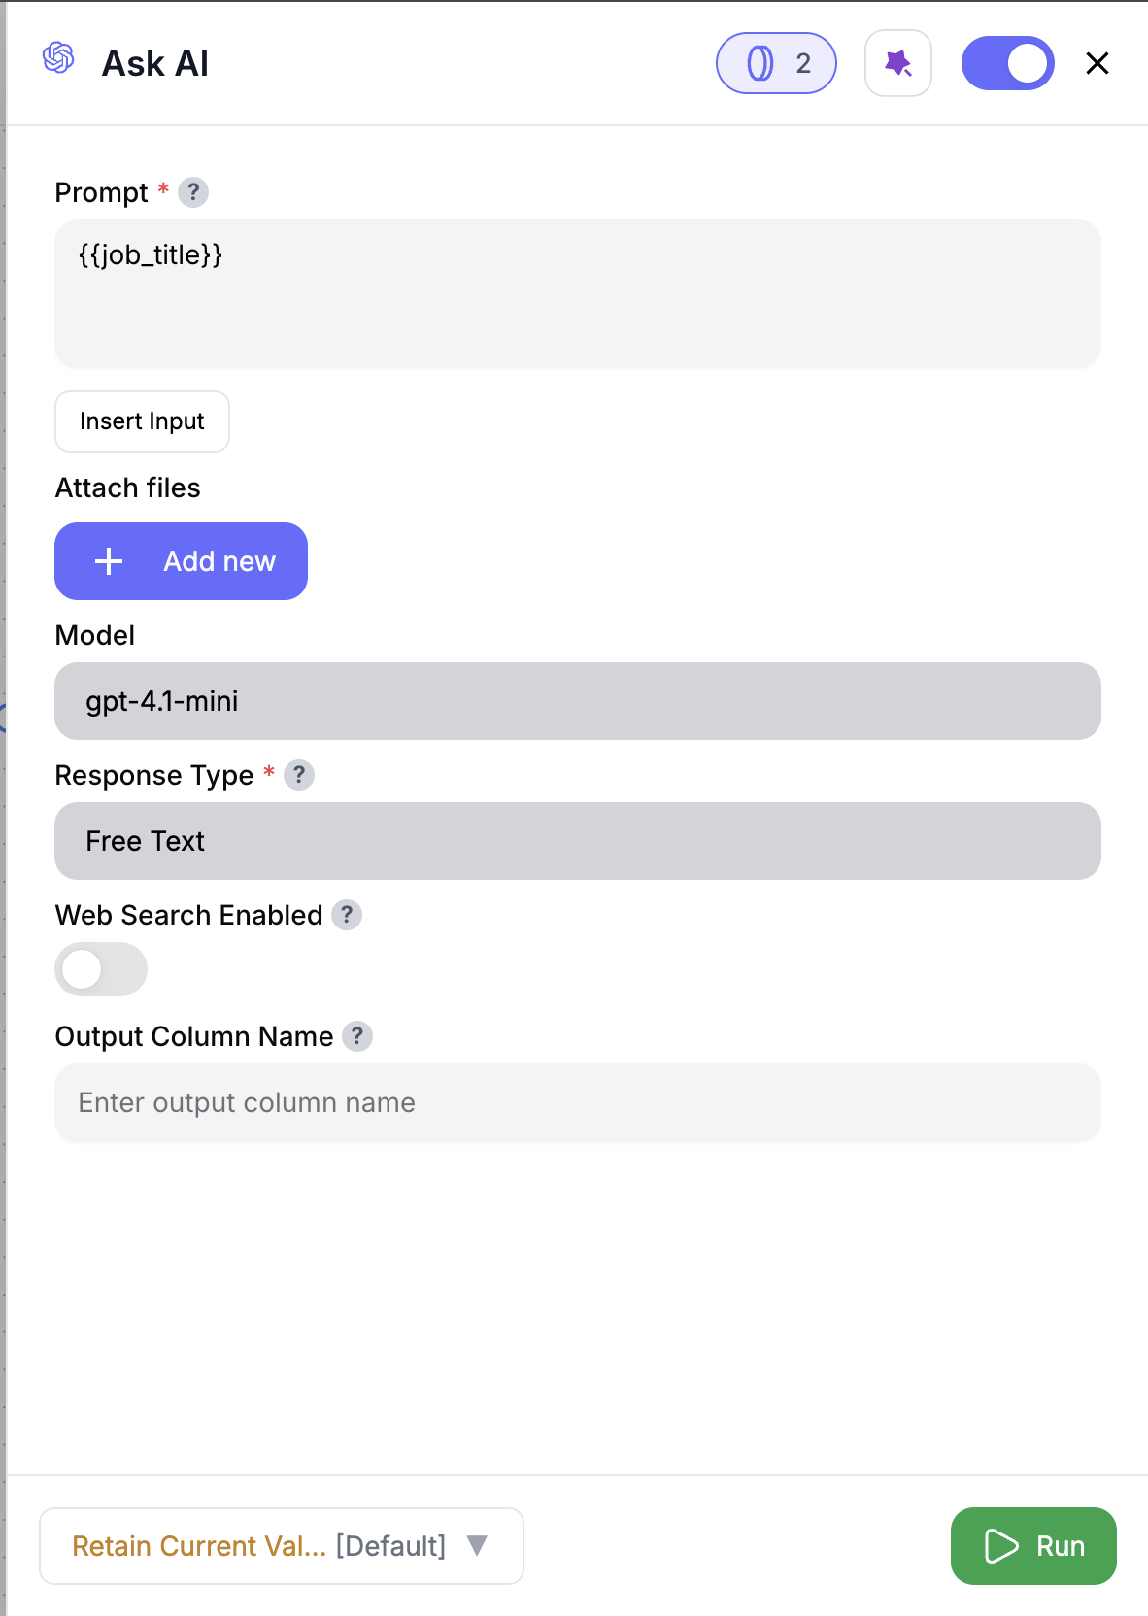1148x1616 pixels.
Task: Change Response Type from Free Text
Action: [x=577, y=841]
